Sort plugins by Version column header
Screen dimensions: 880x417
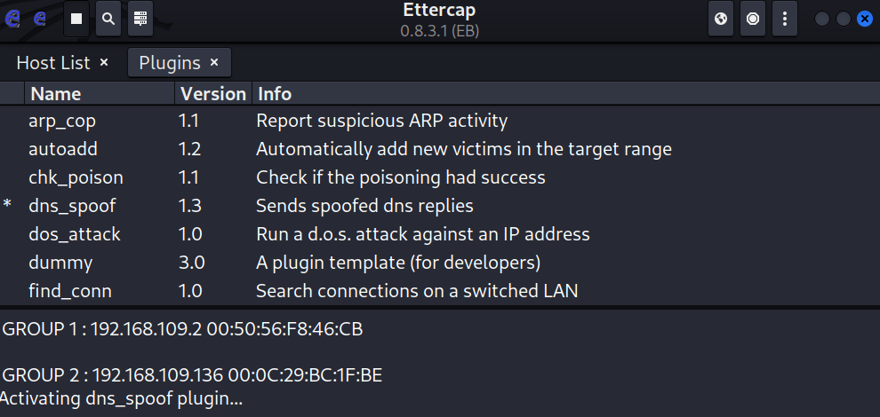point(212,93)
